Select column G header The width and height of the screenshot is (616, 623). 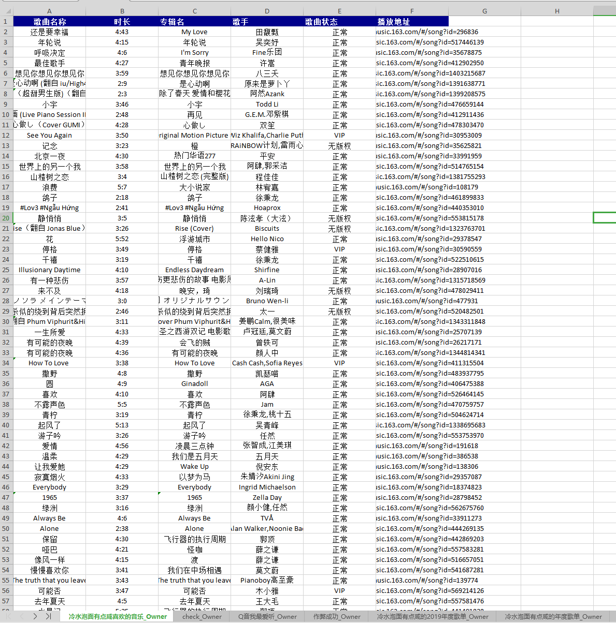[485, 11]
